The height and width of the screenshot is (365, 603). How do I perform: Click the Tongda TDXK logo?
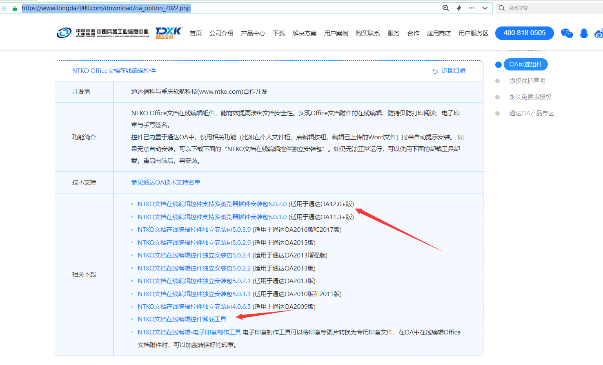pyautogui.click(x=169, y=33)
